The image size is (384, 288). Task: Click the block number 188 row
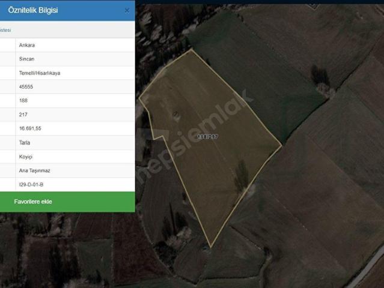[x=67, y=100]
